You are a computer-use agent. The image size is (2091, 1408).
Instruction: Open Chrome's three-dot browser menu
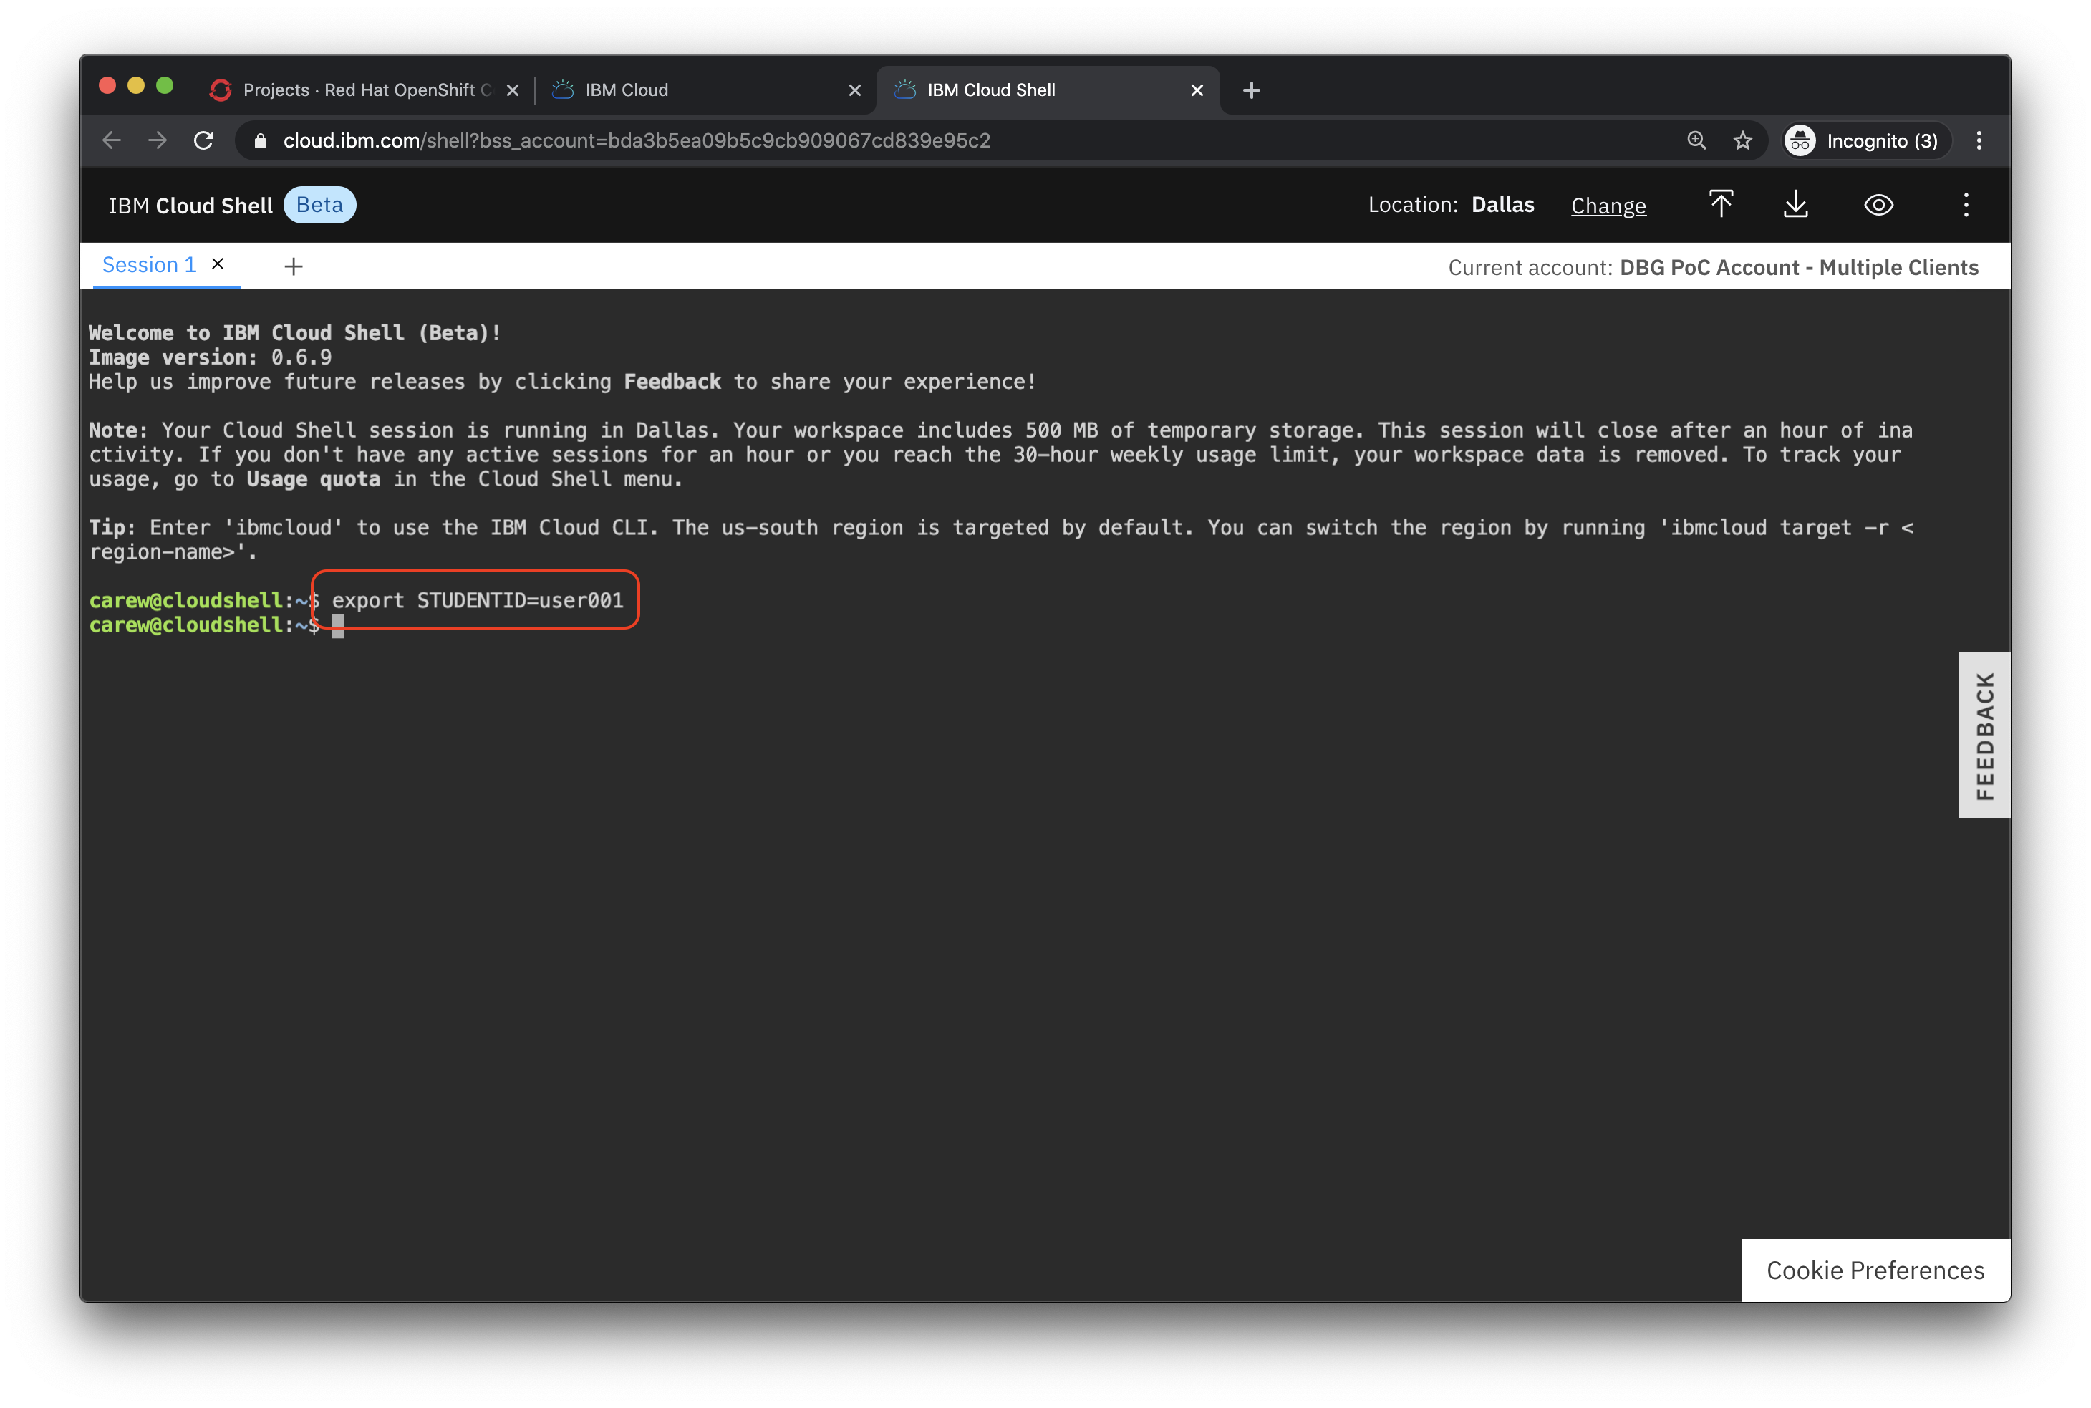pyautogui.click(x=1979, y=141)
